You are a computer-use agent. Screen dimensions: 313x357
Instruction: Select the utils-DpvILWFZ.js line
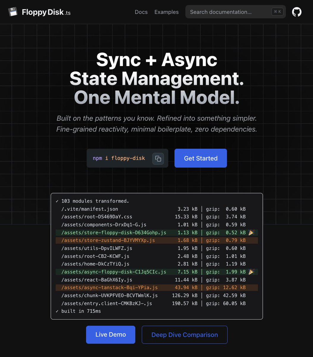point(157,248)
